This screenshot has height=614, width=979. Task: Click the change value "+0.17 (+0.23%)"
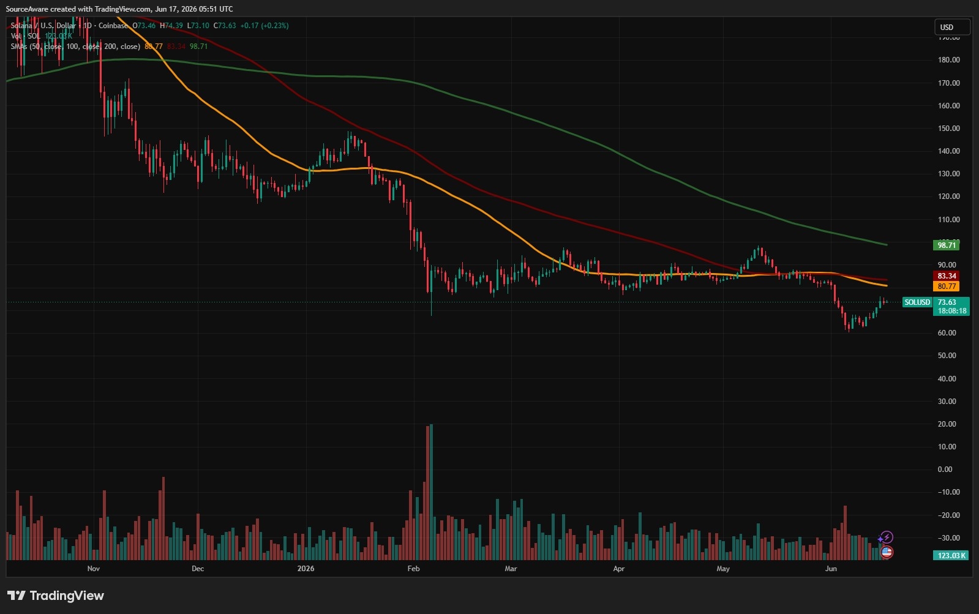point(264,26)
